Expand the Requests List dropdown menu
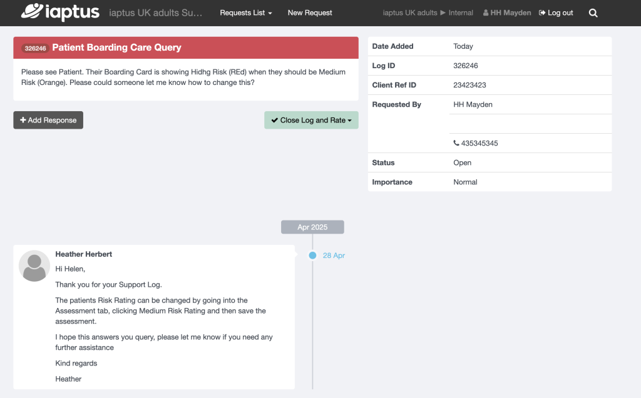This screenshot has width=641, height=398. (x=245, y=12)
